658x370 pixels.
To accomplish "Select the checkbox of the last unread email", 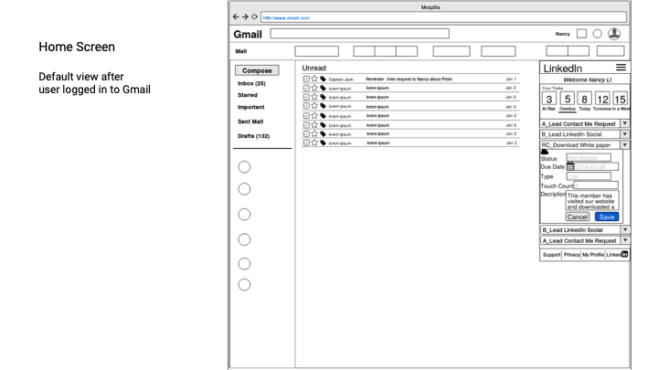I will [x=306, y=143].
